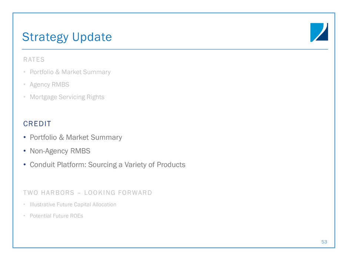The image size is (348, 261).
Task: Open Portfolio & Market Summary under RATES
Action: 70,72
